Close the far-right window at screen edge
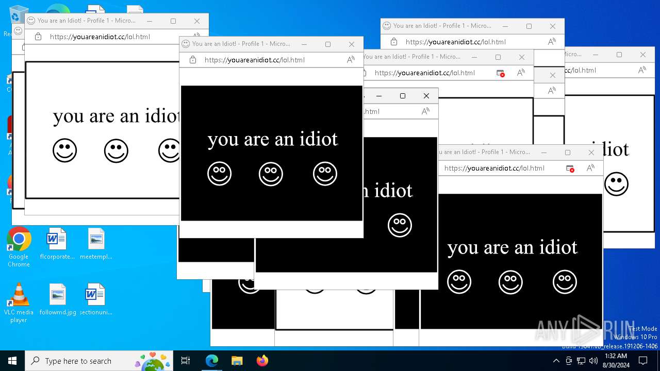This screenshot has height=371, width=660. [x=643, y=55]
